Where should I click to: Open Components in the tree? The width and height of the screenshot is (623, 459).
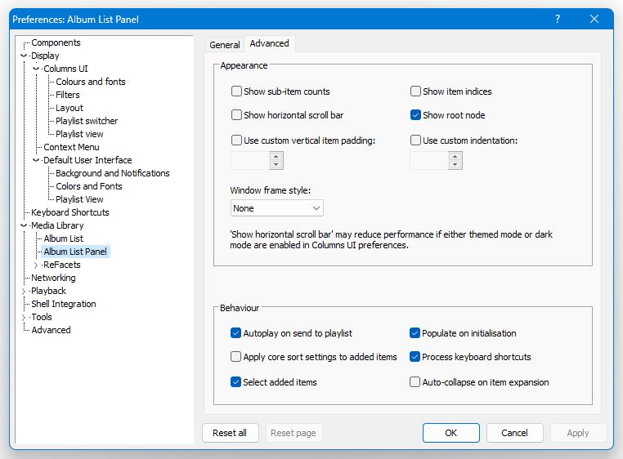click(x=56, y=42)
